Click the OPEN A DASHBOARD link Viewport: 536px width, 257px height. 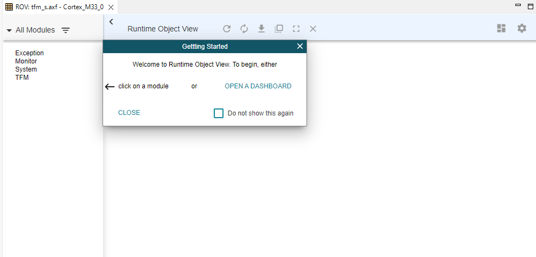click(x=258, y=86)
